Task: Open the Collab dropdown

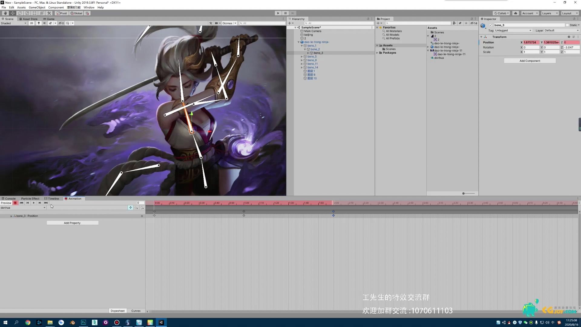Action: coord(501,13)
